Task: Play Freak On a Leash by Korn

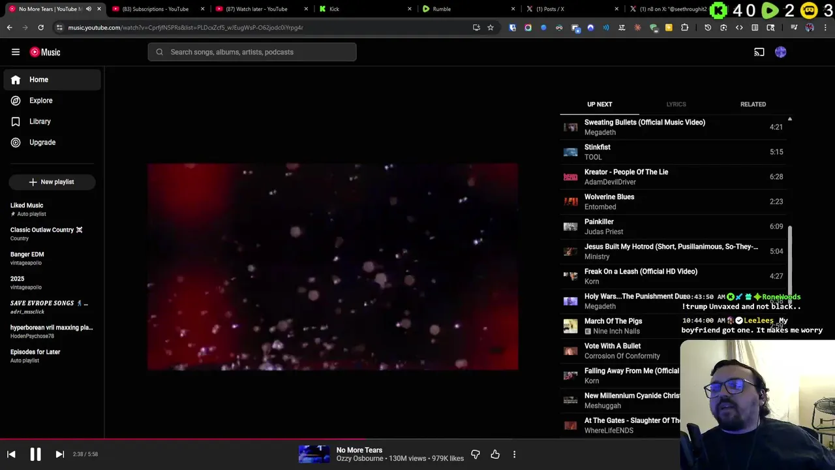Action: [x=673, y=276]
